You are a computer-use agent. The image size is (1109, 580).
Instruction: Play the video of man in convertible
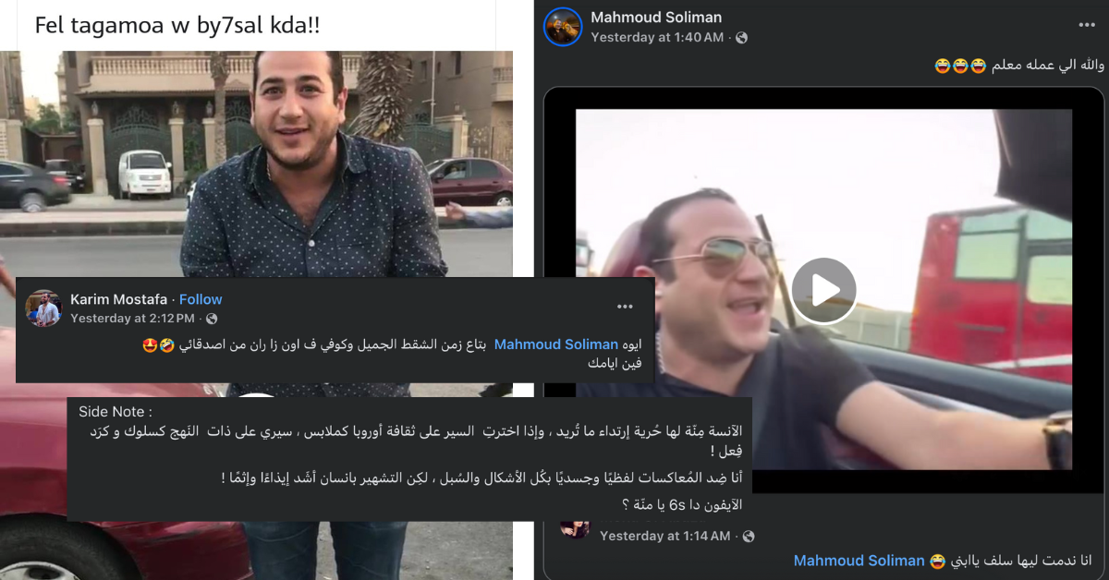pos(823,291)
